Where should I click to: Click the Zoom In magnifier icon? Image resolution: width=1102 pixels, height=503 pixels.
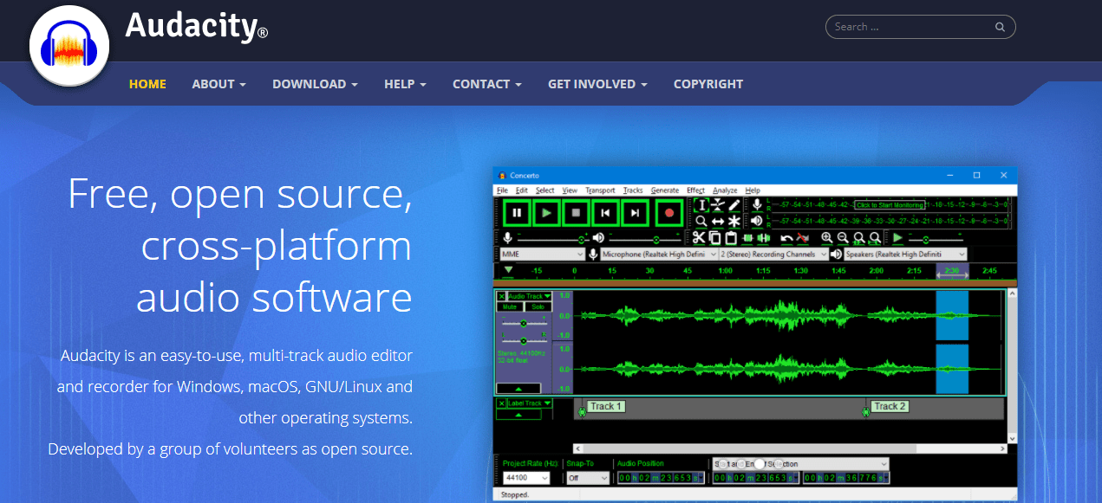coord(827,238)
